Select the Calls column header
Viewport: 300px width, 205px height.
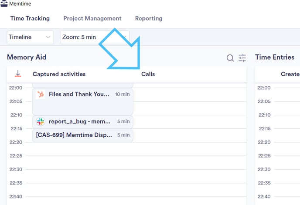tap(148, 74)
